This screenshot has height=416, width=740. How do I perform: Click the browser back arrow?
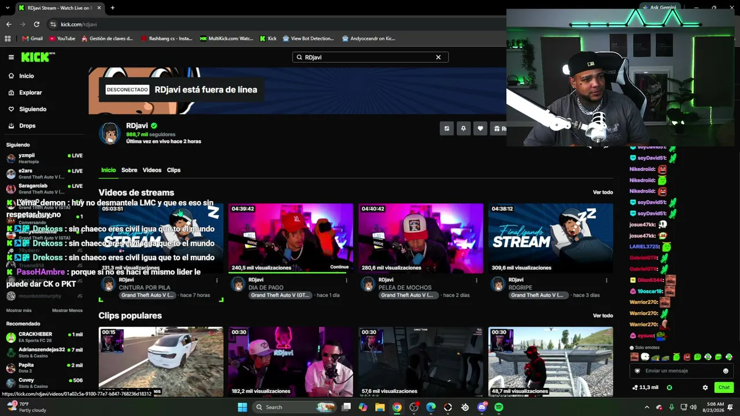point(9,24)
